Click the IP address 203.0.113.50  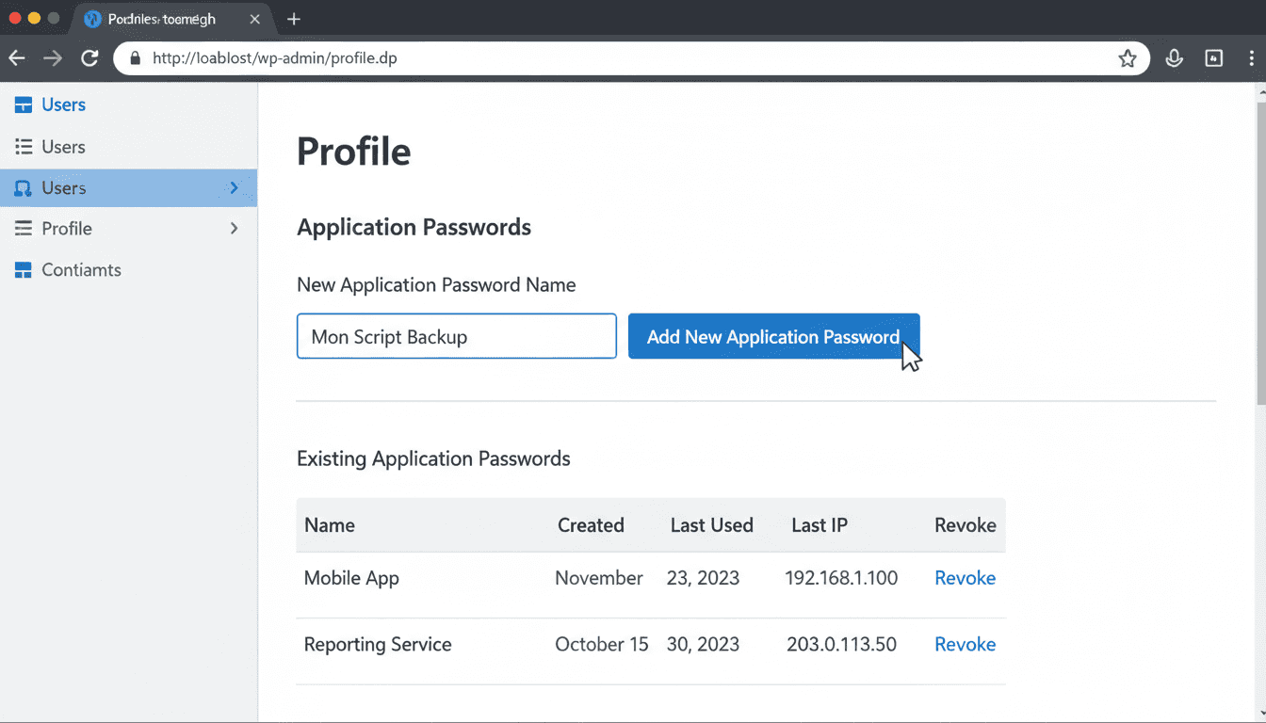point(841,645)
